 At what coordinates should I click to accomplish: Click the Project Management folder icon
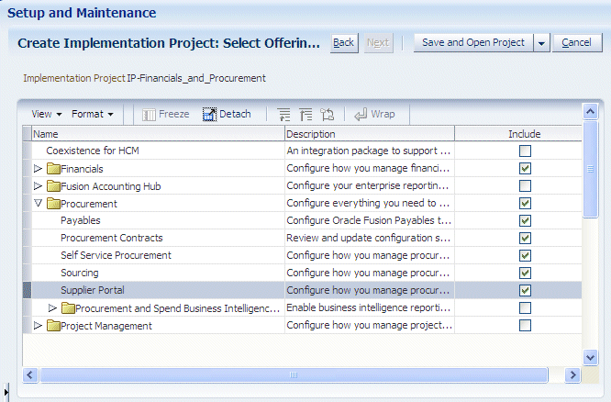click(53, 326)
